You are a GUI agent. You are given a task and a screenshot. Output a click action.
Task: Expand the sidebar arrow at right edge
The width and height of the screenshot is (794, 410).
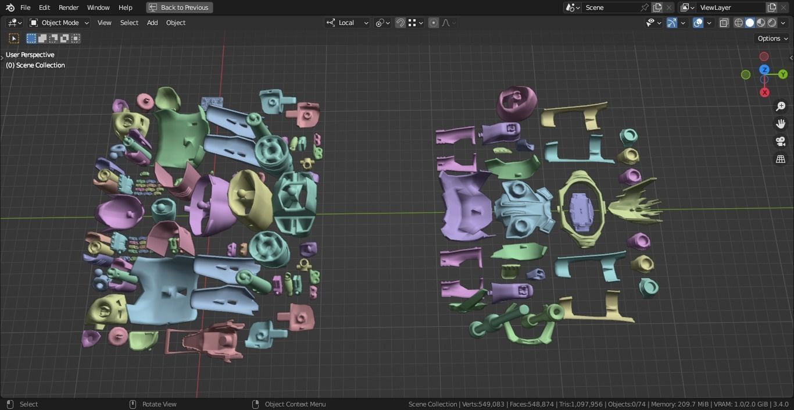tap(791, 58)
